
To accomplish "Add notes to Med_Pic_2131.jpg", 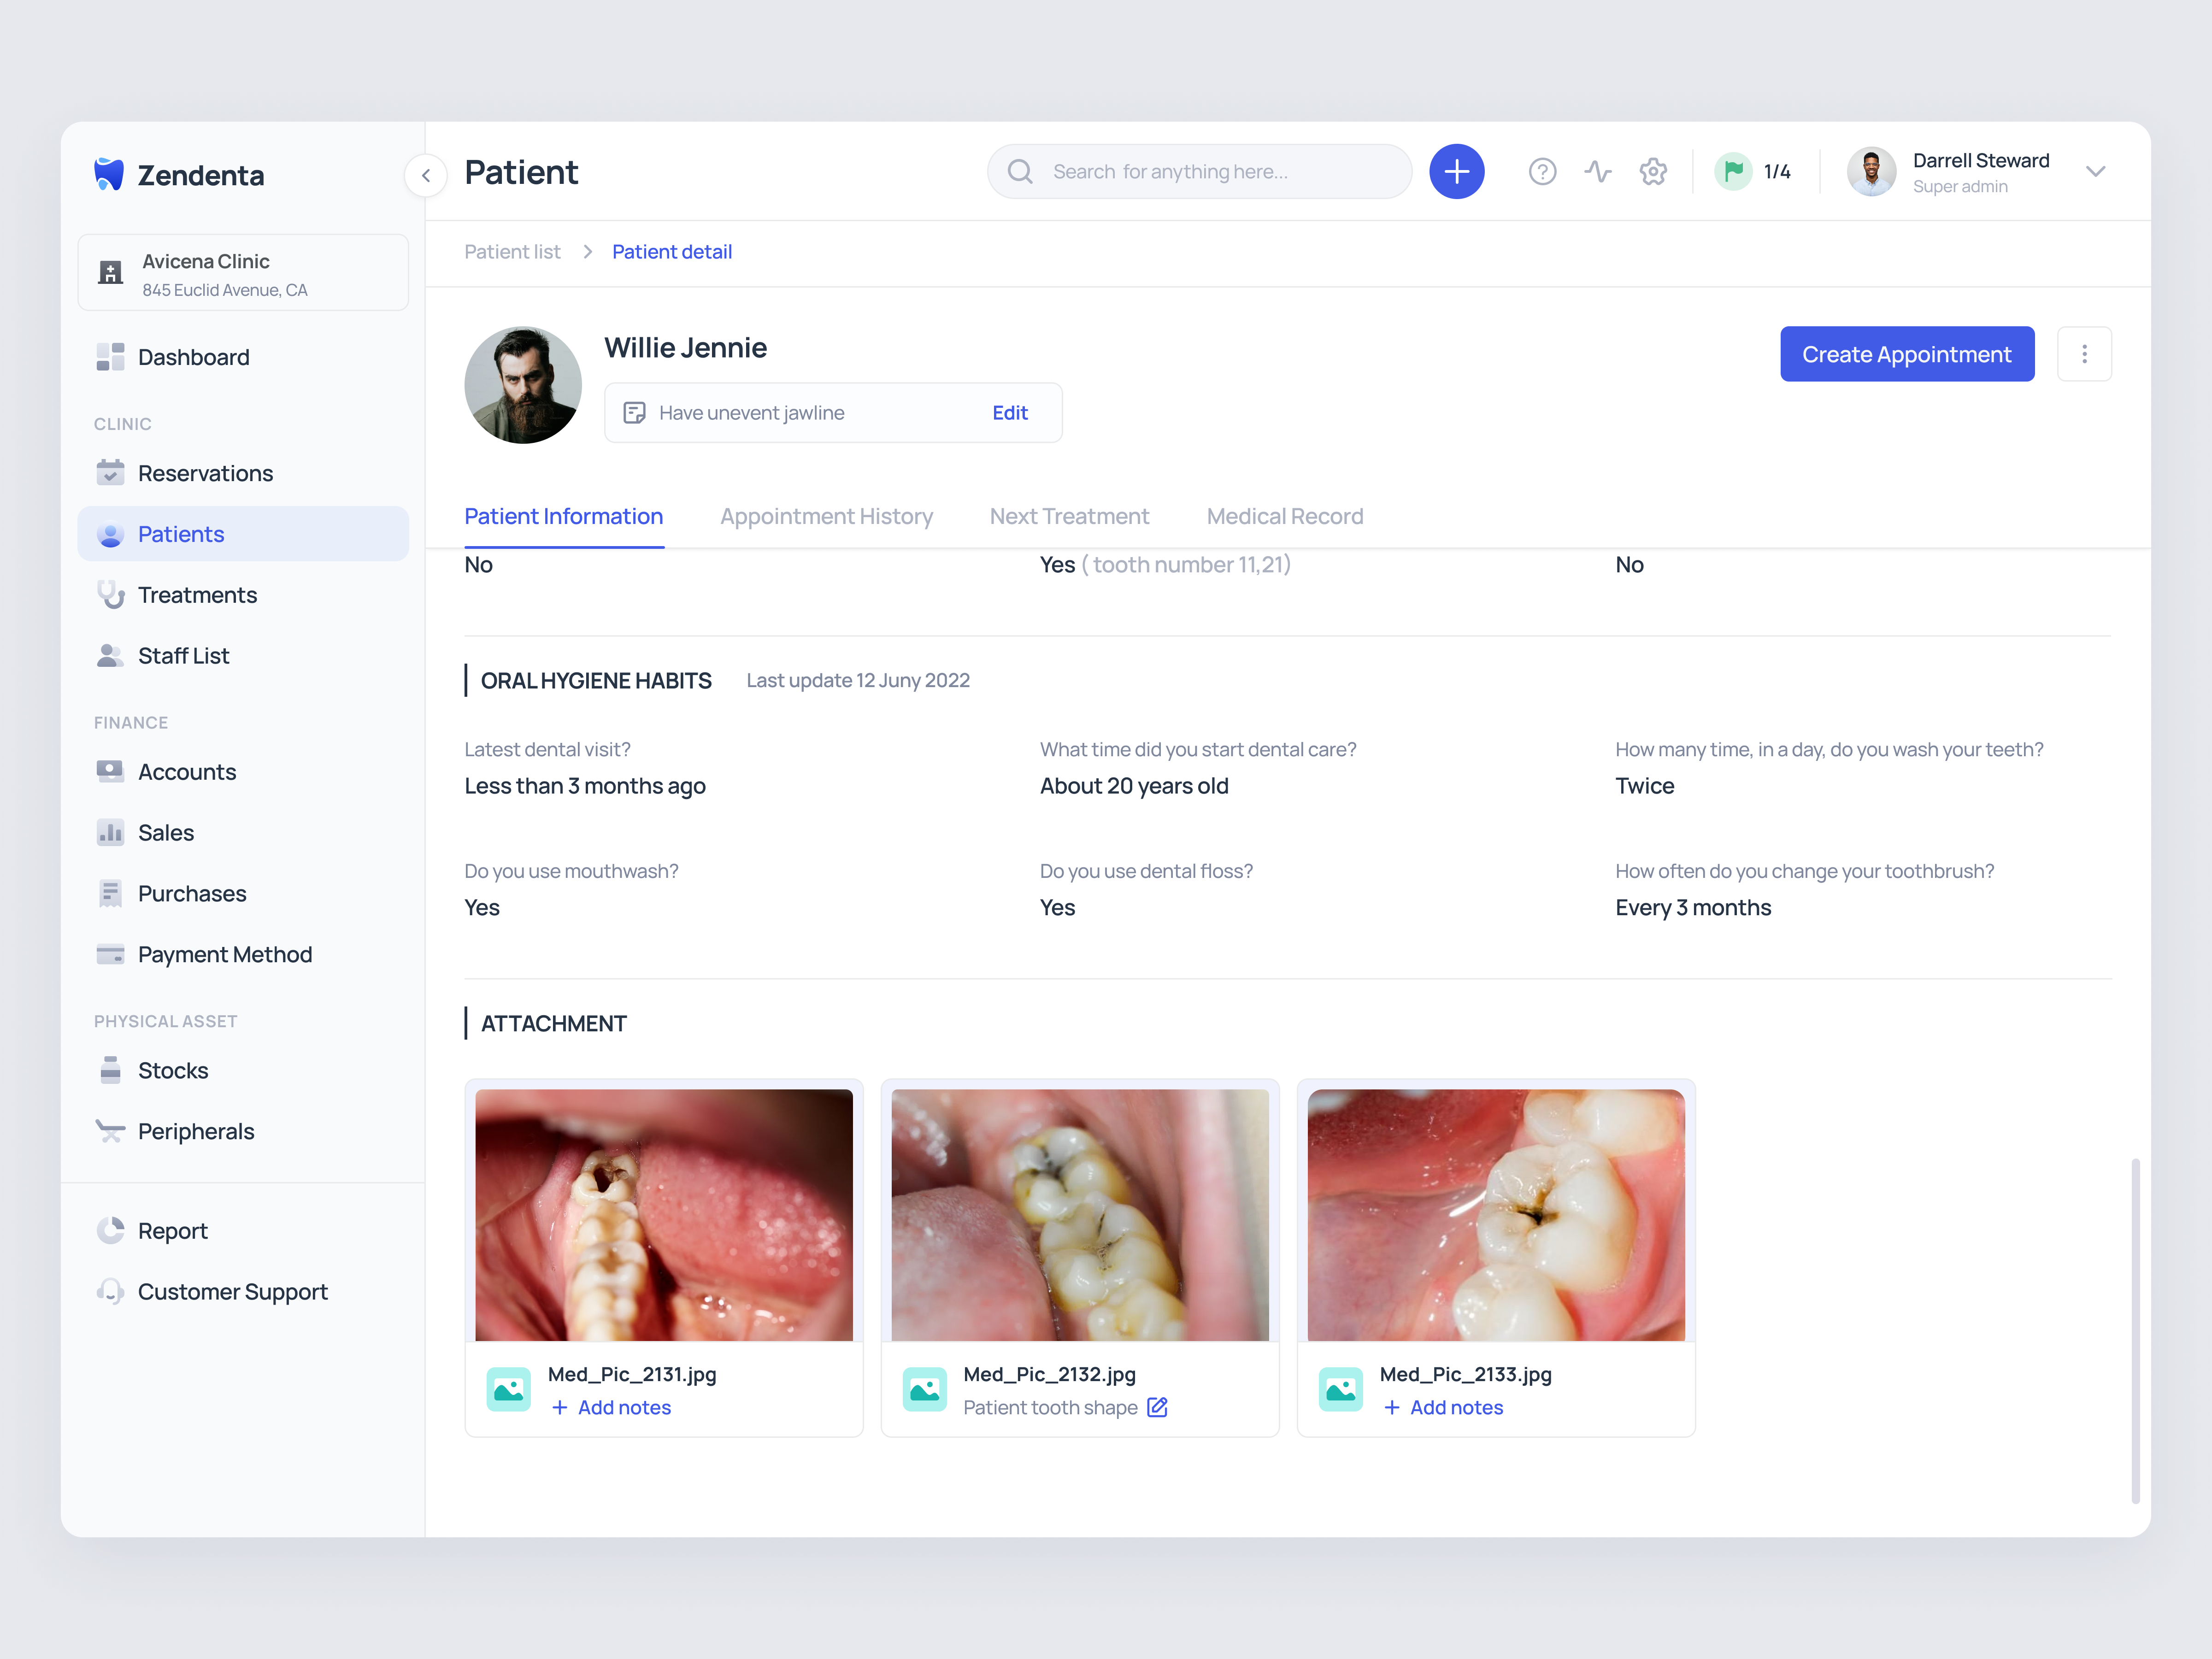I will [611, 1407].
